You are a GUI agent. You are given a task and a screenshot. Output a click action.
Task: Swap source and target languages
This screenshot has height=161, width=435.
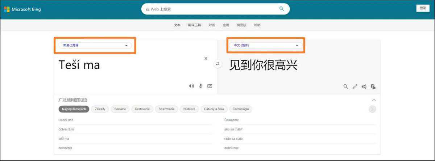(217, 64)
